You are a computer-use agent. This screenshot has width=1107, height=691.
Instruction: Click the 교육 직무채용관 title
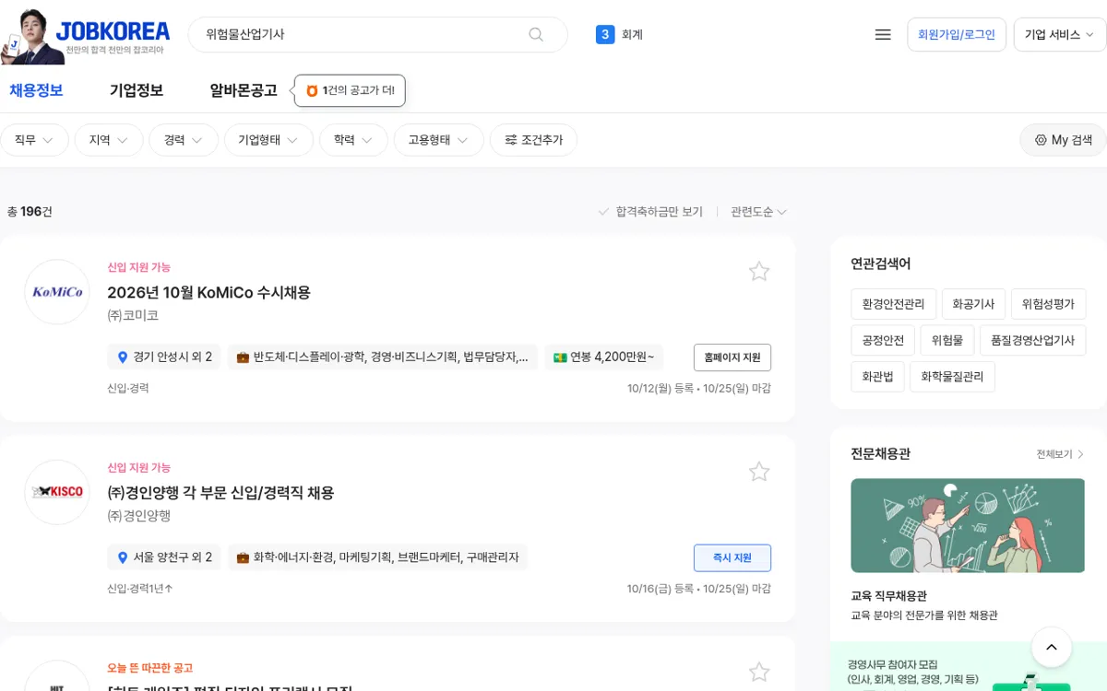pos(888,596)
